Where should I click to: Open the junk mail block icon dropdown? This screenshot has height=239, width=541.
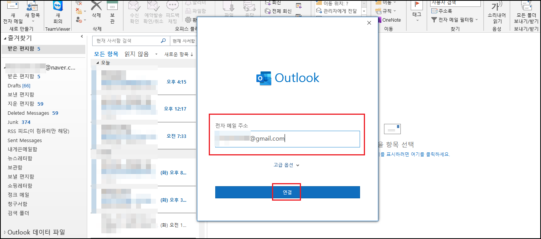pos(80,19)
